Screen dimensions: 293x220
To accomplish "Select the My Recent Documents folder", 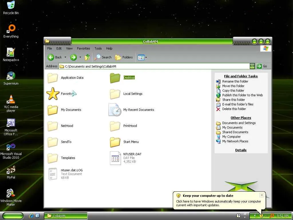I will pos(131,110).
